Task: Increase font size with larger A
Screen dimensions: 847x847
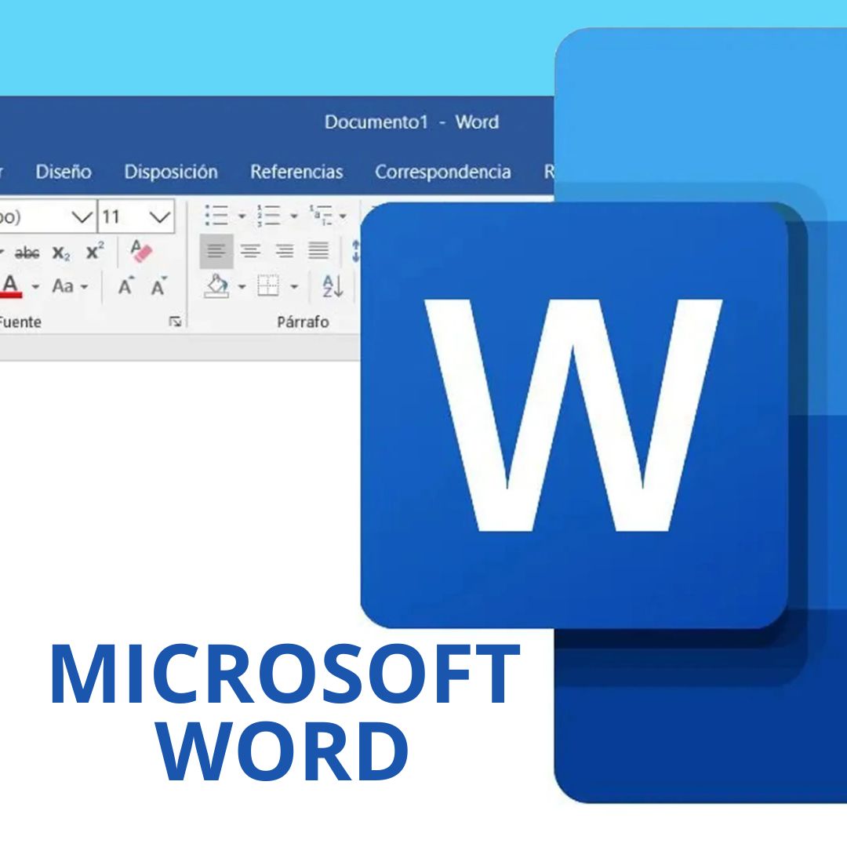Action: 126,285
